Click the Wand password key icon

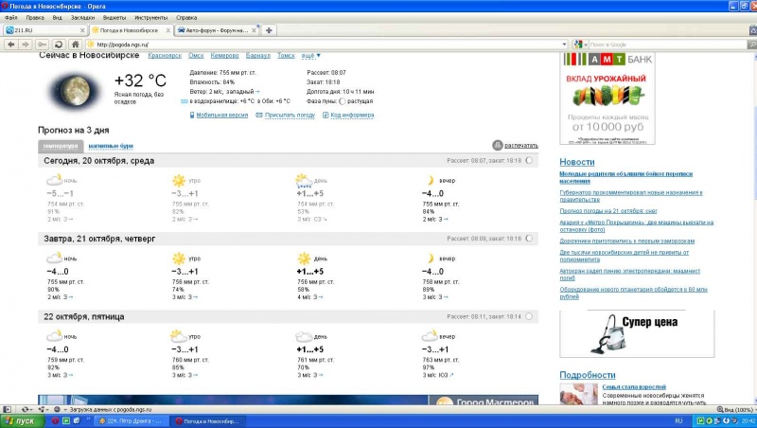[42, 45]
